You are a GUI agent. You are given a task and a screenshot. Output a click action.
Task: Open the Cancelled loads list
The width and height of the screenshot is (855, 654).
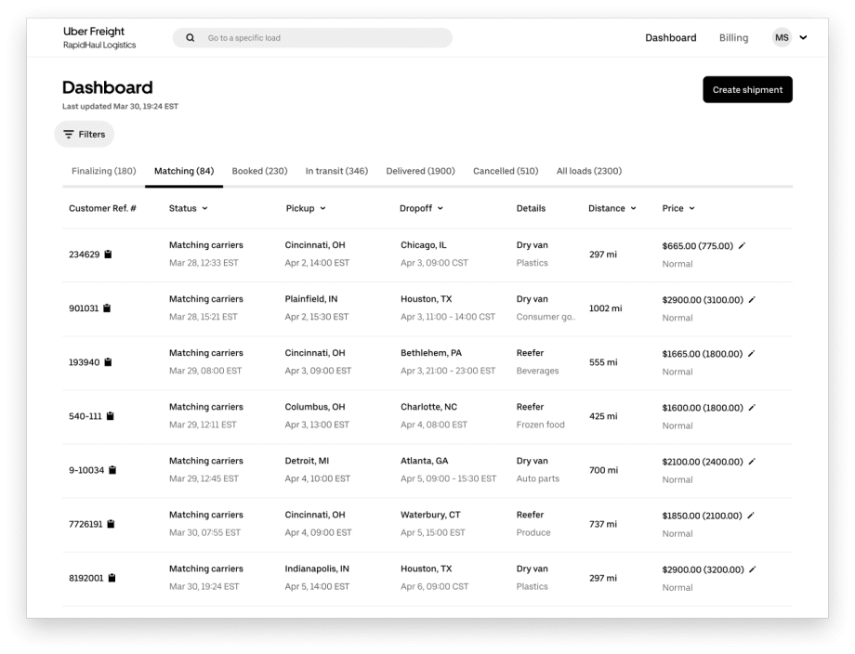(x=506, y=171)
